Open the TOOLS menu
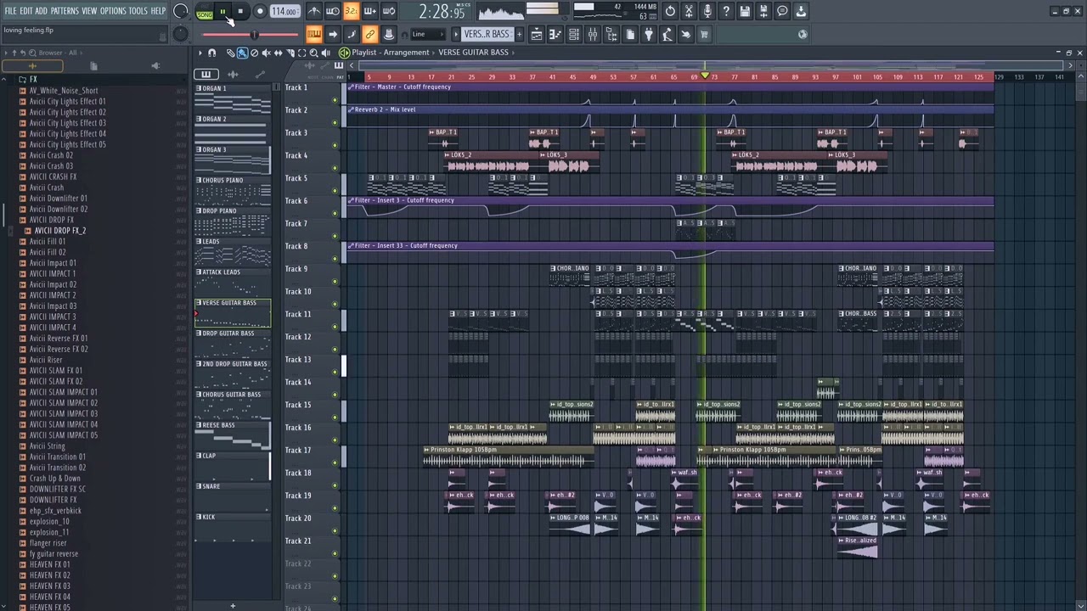This screenshot has height=611, width=1087. [x=138, y=11]
